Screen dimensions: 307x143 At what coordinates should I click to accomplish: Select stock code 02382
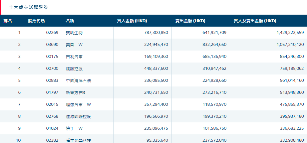52,140
